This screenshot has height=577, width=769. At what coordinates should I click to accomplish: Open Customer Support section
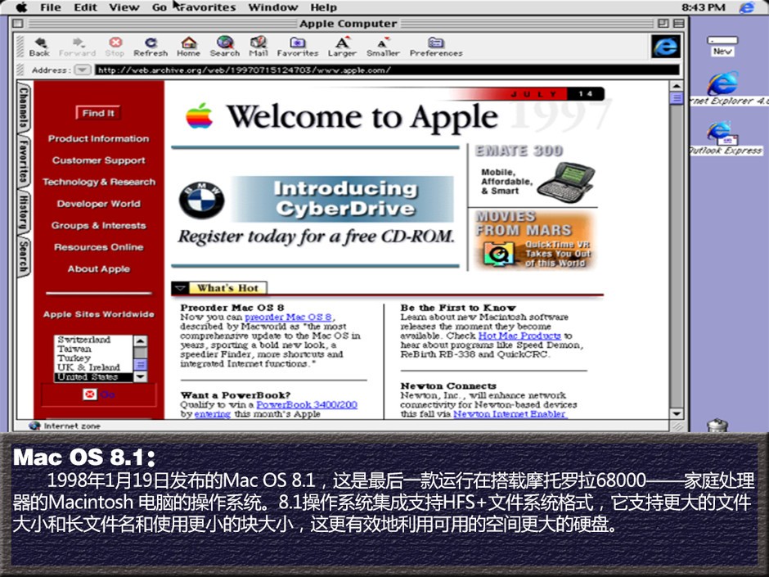98,160
